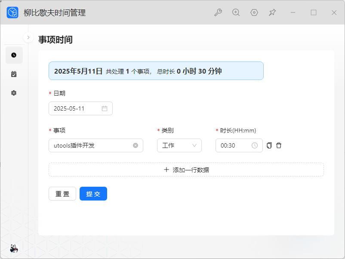Click the 2025年5月11日 summary banner text
The height and width of the screenshot is (259, 345).
pyautogui.click(x=78, y=71)
